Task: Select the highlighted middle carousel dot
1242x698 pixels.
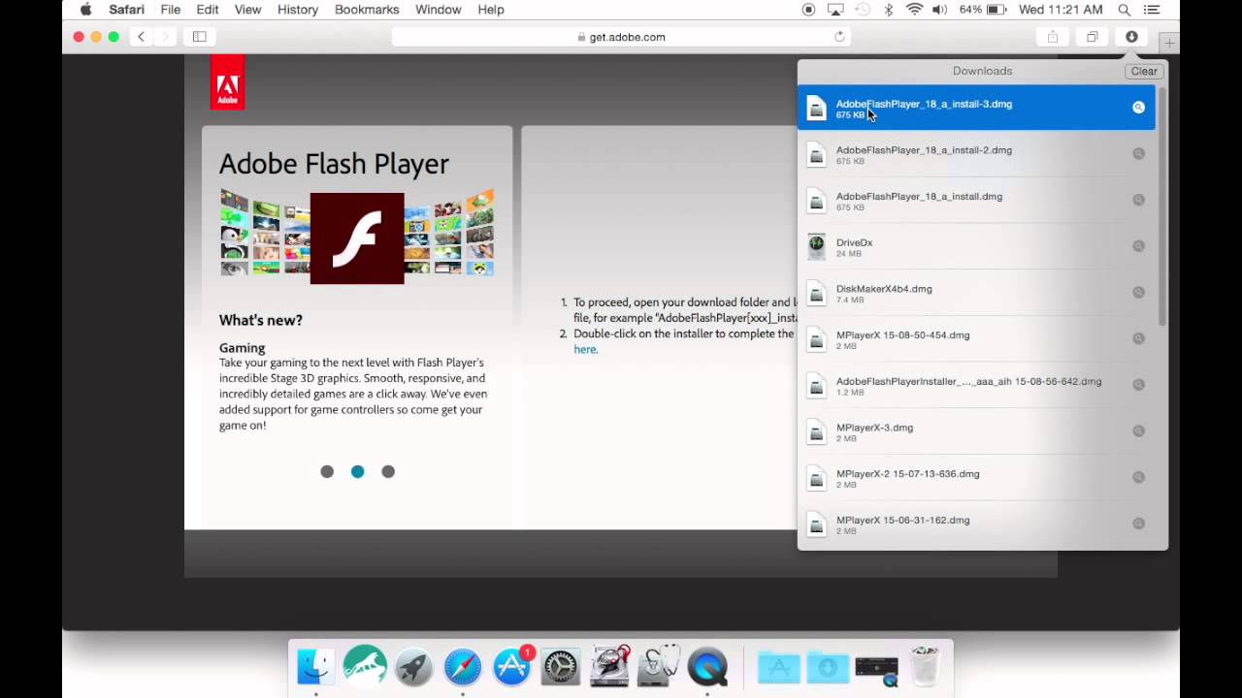Action: tap(358, 471)
